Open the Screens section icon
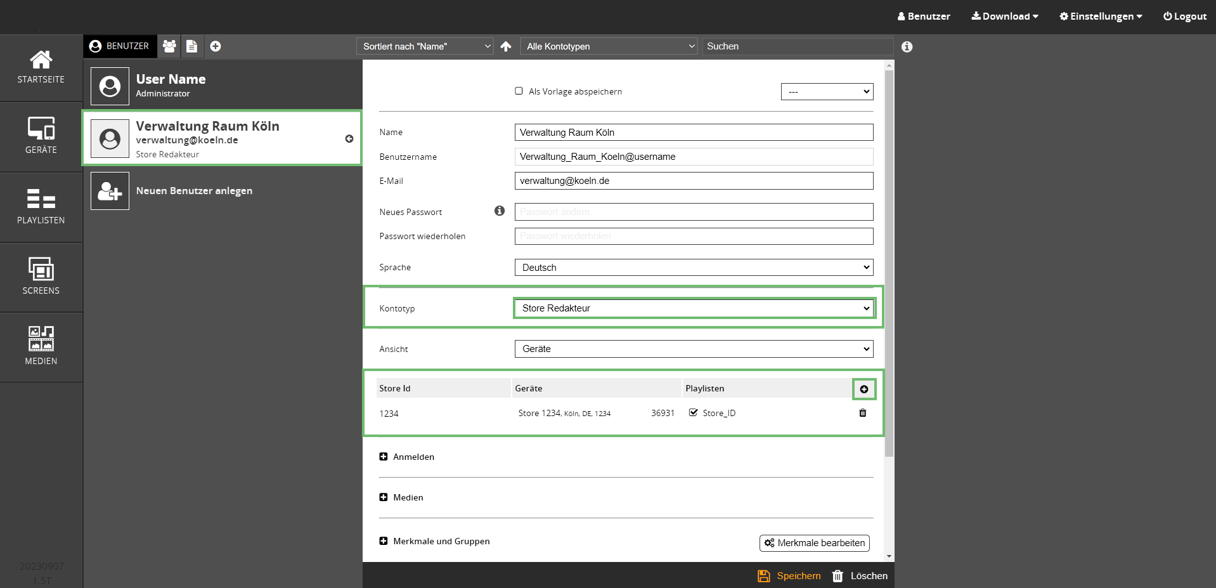1216x588 pixels. point(41,277)
